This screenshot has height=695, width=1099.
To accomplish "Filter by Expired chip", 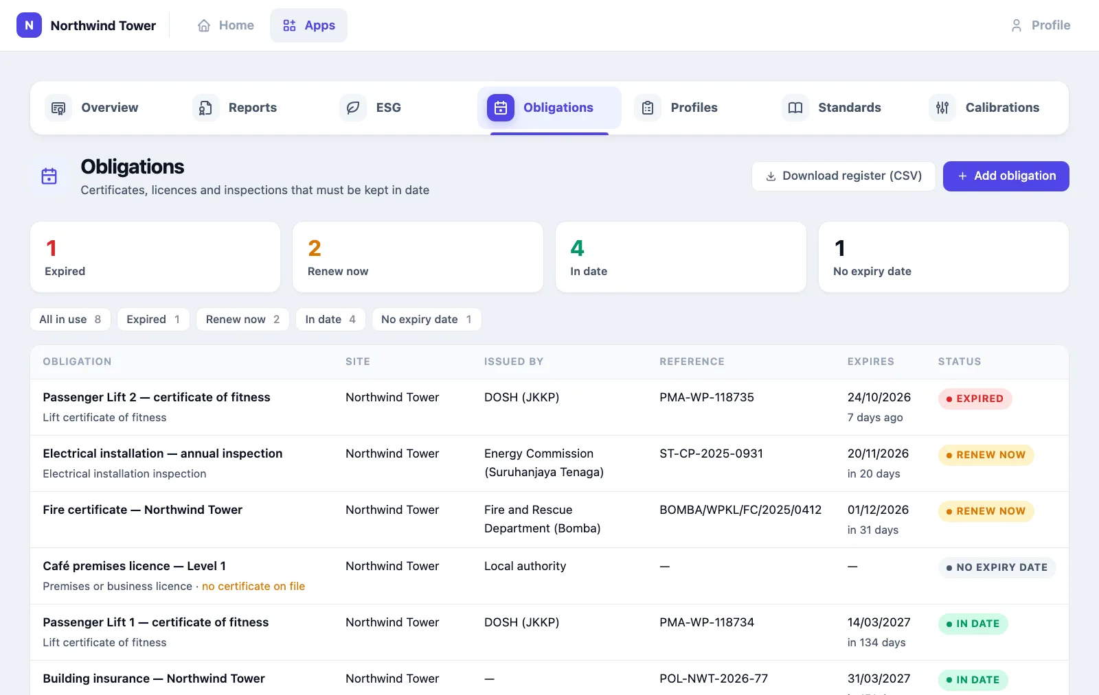I will 153,320.
